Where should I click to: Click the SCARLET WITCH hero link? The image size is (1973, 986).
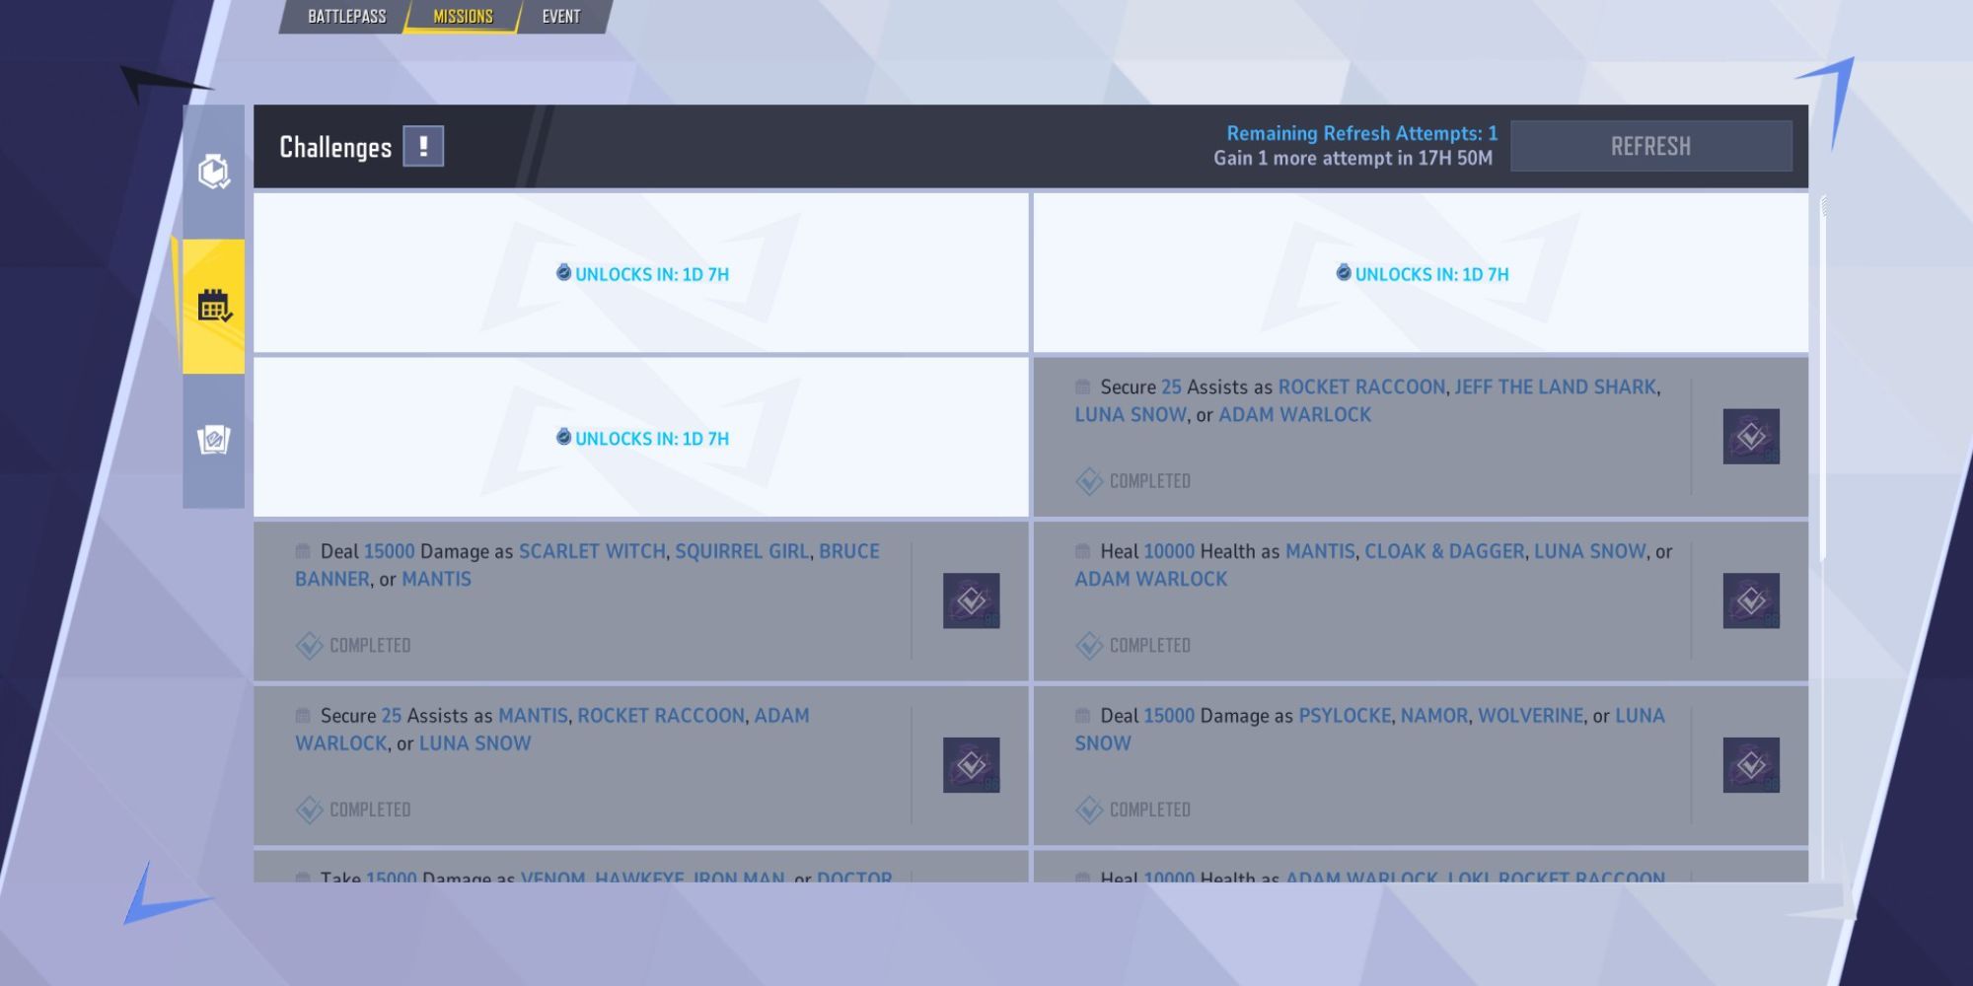(x=592, y=551)
